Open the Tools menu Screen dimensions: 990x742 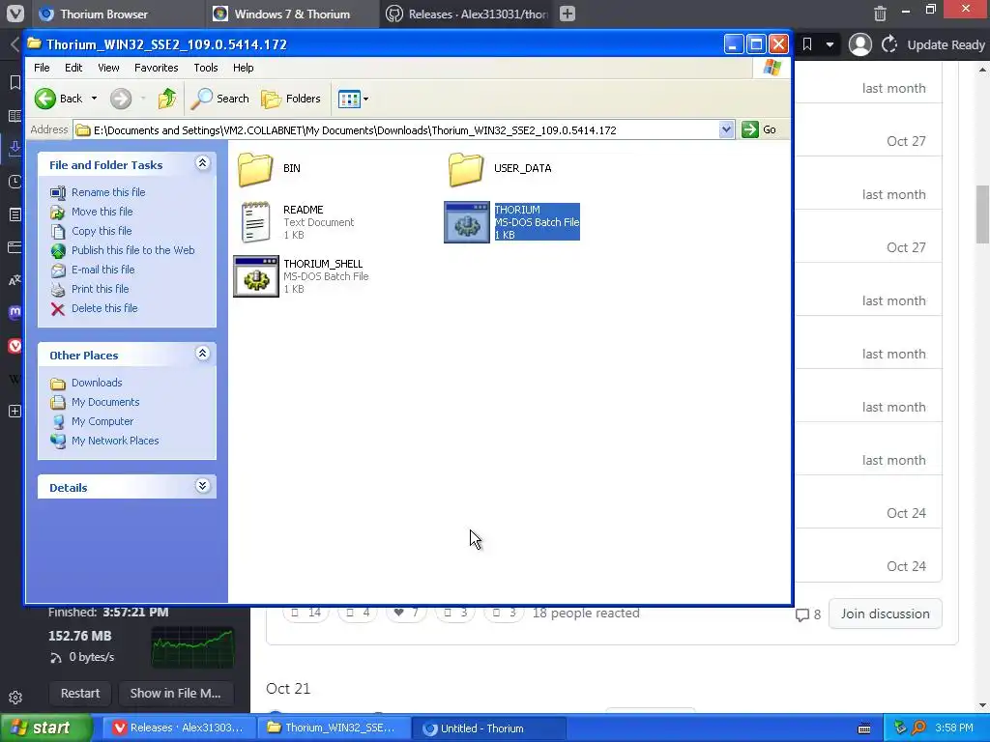coord(206,68)
